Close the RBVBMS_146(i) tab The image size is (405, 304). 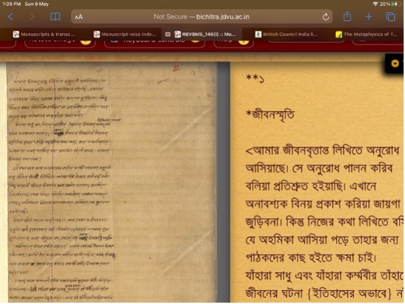tap(168, 34)
